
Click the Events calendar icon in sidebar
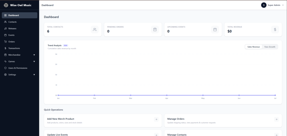click(x=5, y=35)
